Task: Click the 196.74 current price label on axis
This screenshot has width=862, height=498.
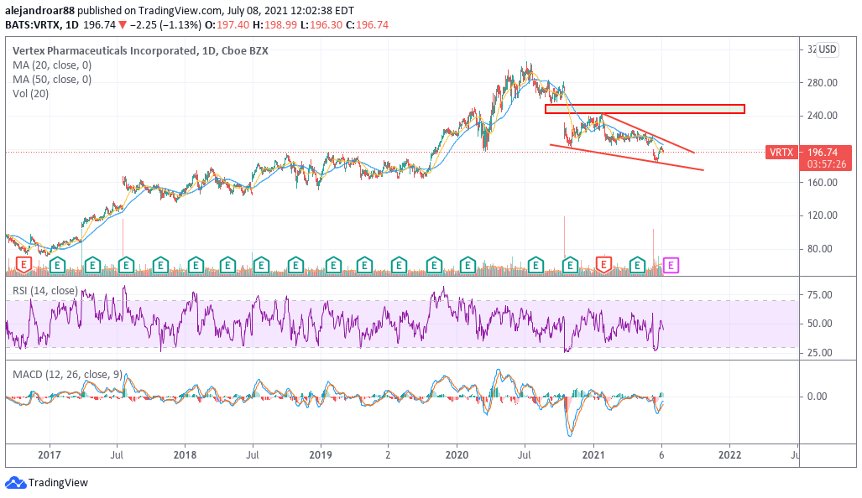Action: 823,152
